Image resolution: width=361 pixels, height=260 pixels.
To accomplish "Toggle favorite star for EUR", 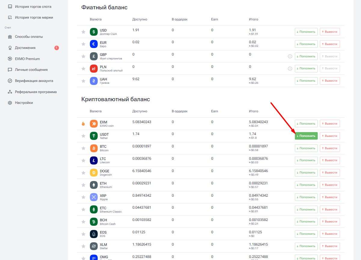I will [x=83, y=44].
